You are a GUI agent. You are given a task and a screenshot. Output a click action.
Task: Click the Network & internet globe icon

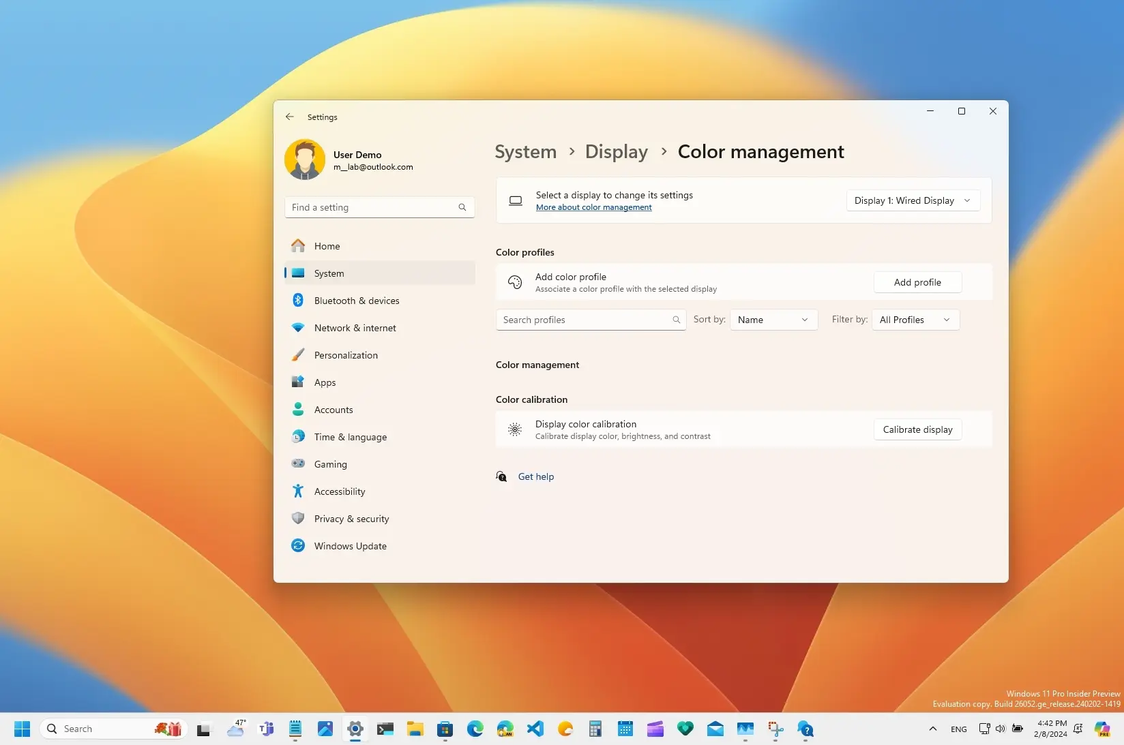coord(298,328)
